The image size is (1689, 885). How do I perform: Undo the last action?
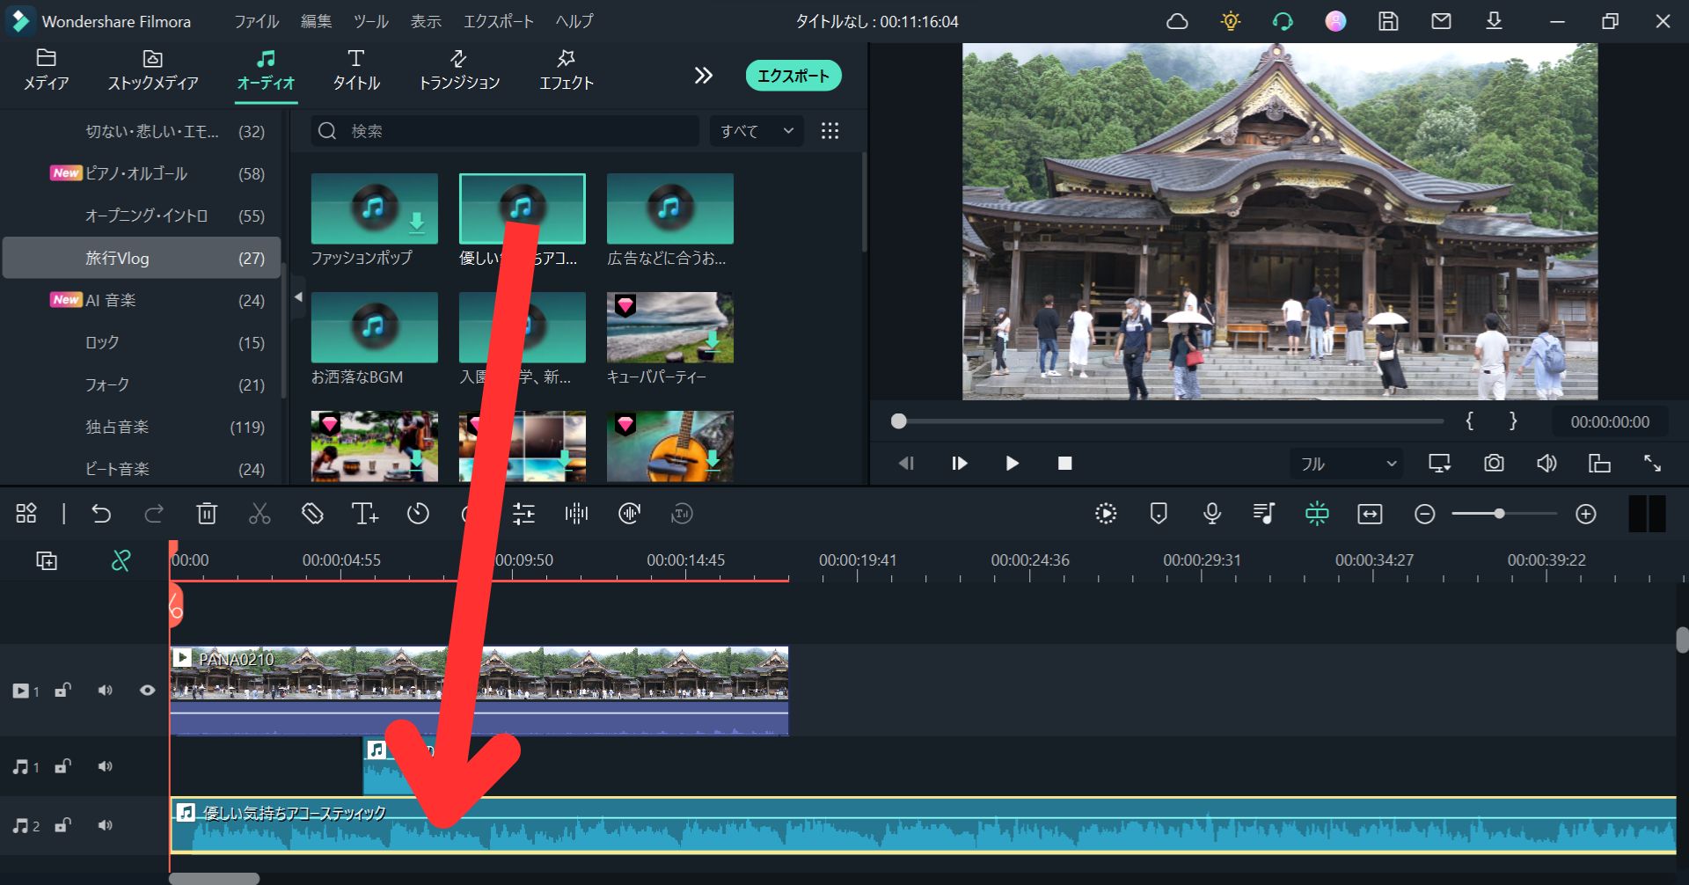tap(101, 513)
